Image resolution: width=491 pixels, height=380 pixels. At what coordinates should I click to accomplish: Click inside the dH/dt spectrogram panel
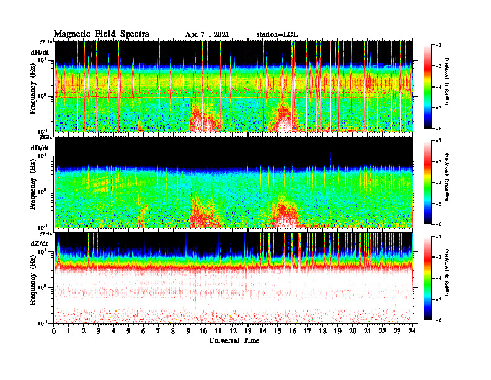[x=234, y=86]
